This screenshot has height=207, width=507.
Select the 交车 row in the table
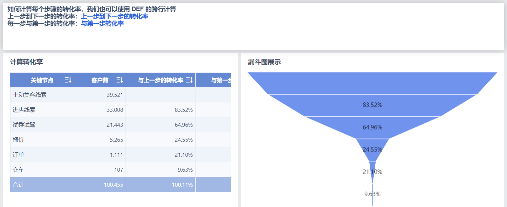[x=18, y=170]
